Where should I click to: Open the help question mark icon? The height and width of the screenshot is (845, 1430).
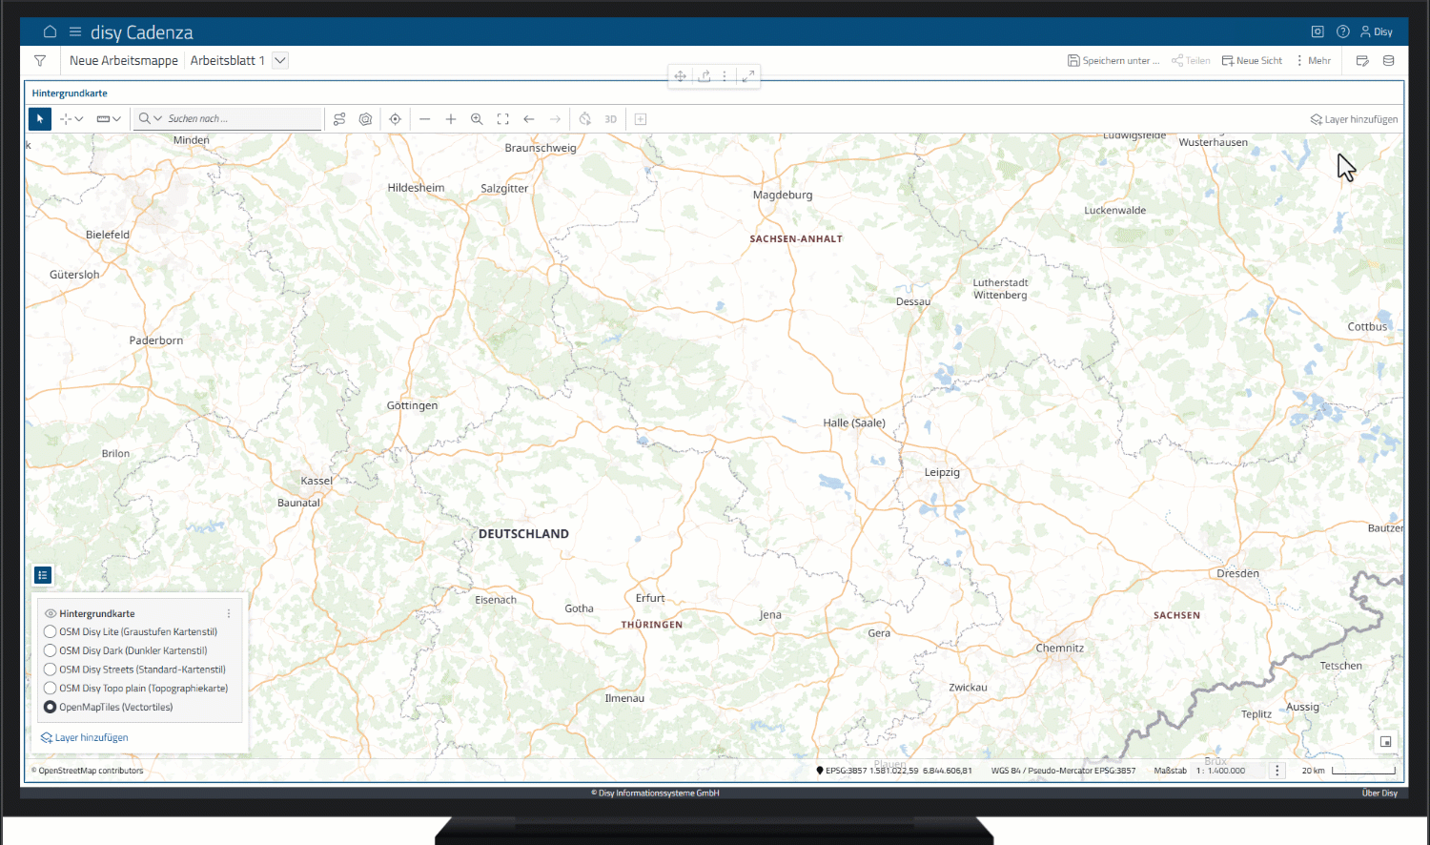(x=1342, y=31)
